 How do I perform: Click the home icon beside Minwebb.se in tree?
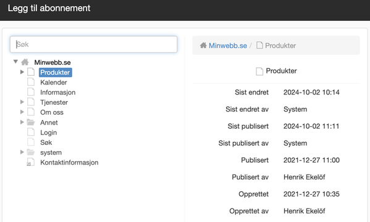25,62
